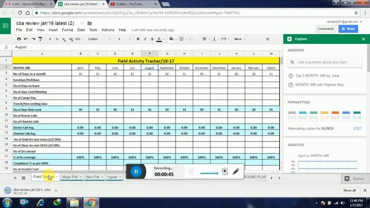
Task: Click the Sheets home icon
Action: click(x=5, y=25)
